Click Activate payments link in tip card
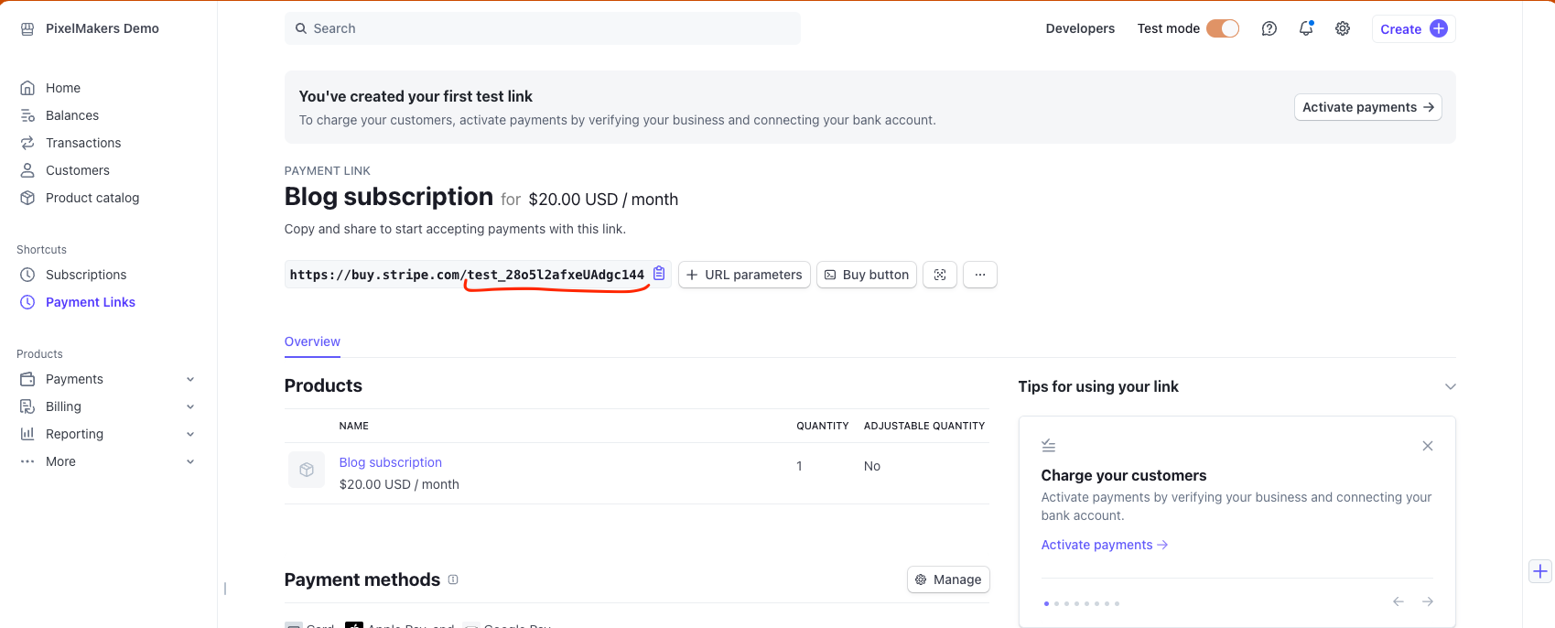The image size is (1555, 628). point(1105,545)
